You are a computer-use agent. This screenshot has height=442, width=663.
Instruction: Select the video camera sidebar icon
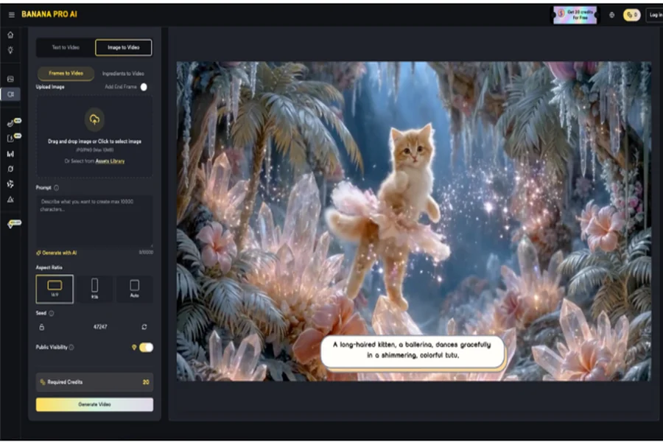click(10, 94)
